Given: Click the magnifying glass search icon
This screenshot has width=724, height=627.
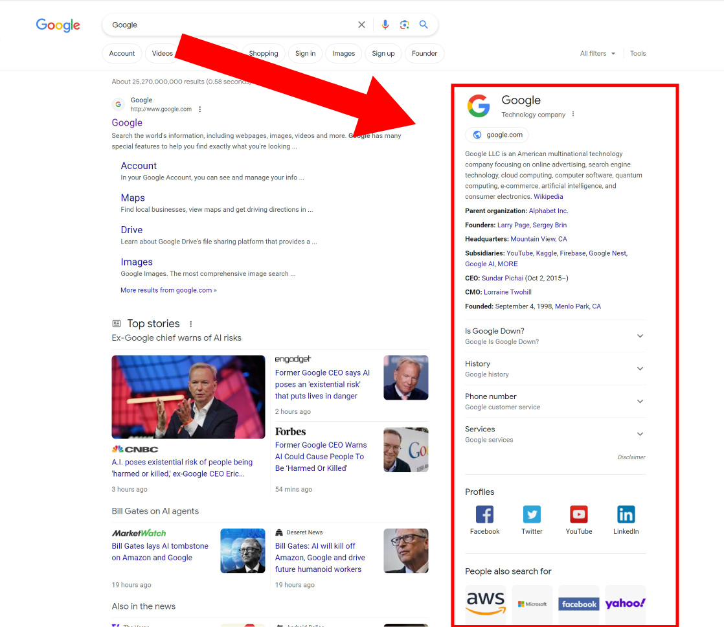Looking at the screenshot, I should (x=424, y=25).
